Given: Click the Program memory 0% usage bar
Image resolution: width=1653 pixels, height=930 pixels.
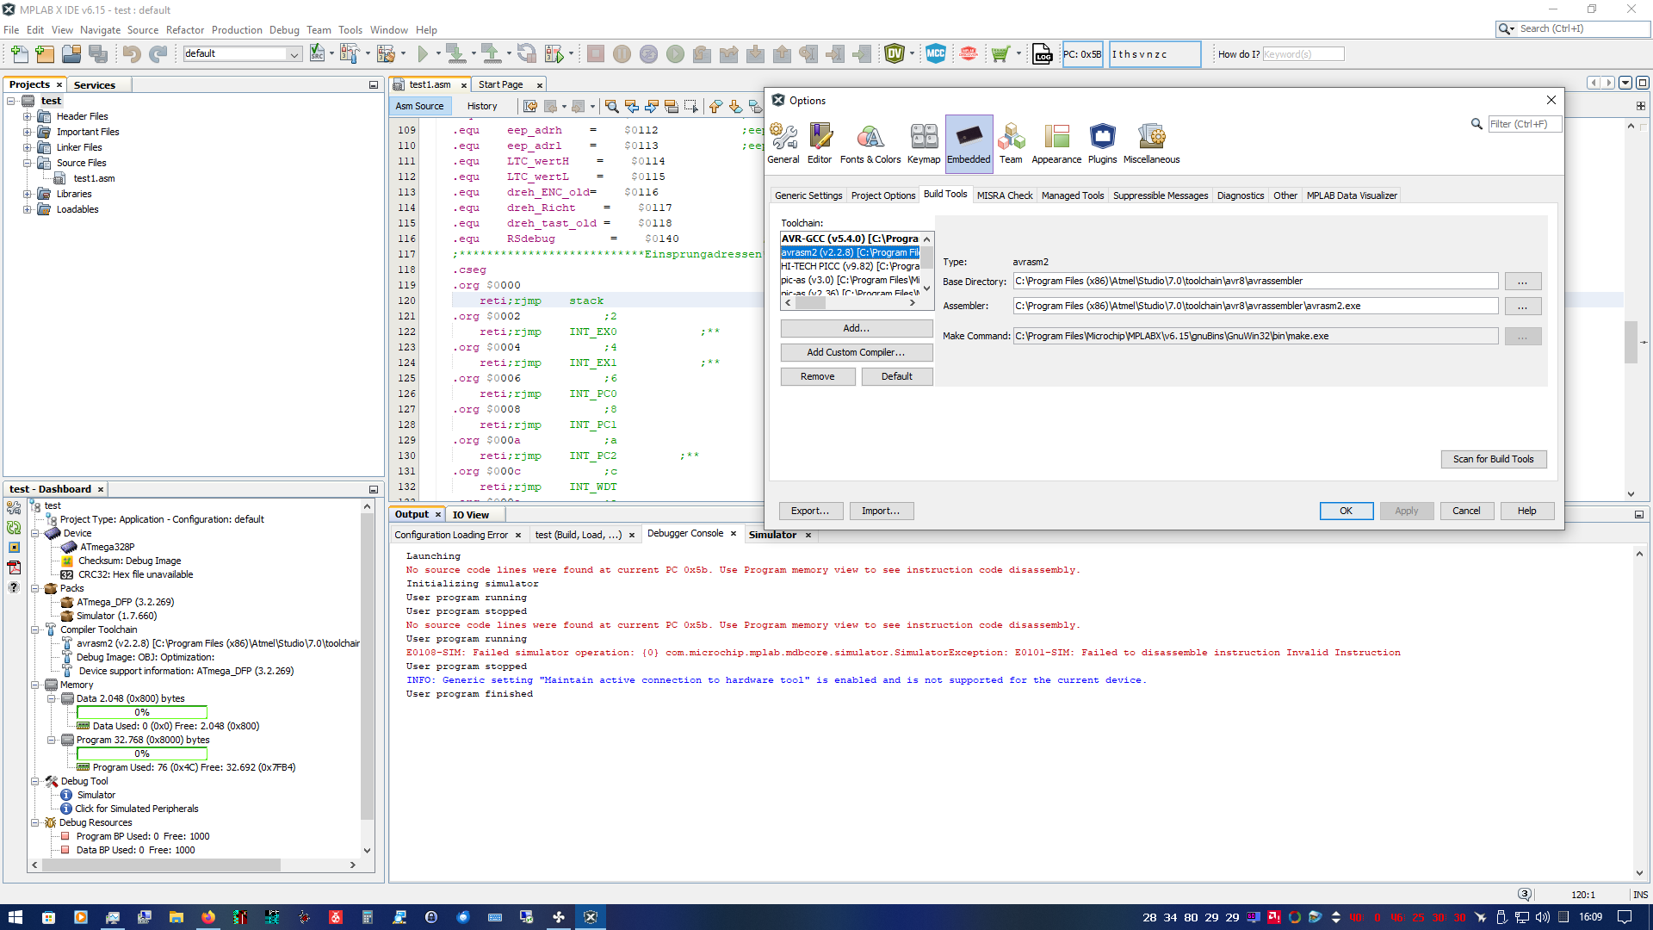Looking at the screenshot, I should click(142, 753).
